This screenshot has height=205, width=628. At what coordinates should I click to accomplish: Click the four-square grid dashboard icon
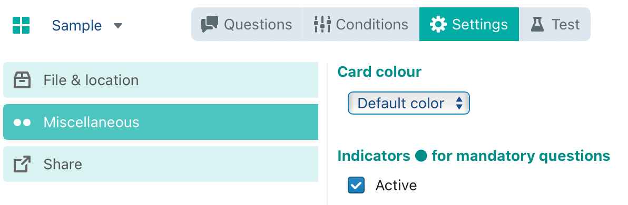21,25
